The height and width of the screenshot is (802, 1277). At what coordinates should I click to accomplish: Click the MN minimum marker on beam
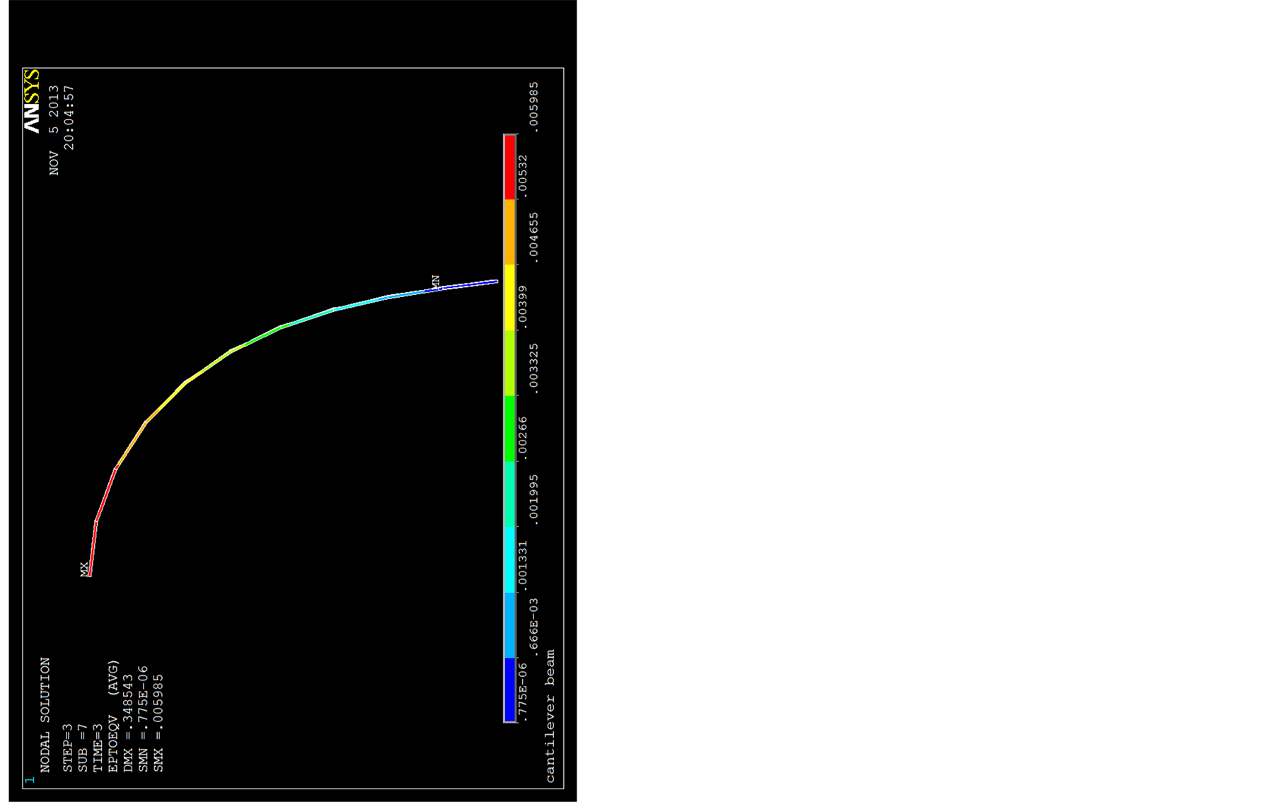click(x=436, y=282)
